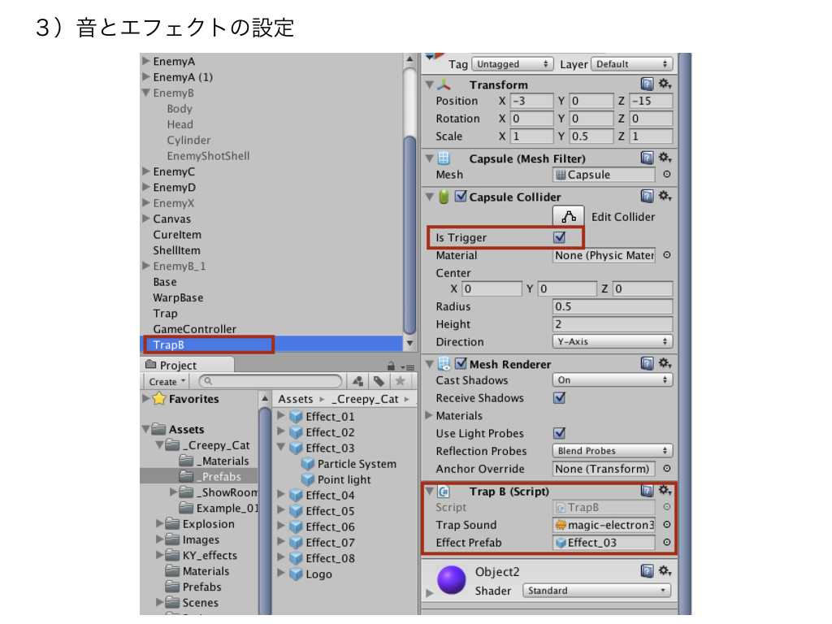Image resolution: width=832 pixels, height=624 pixels.
Task: Open object picker for Mesh field
Action: click(x=667, y=174)
